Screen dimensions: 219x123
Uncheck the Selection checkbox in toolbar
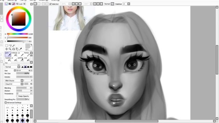[x=50, y=4]
